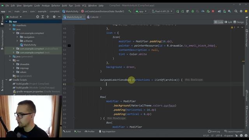The height and width of the screenshot is (140, 249).
Task: Collapse the app module tree node
Action: click(7, 21)
